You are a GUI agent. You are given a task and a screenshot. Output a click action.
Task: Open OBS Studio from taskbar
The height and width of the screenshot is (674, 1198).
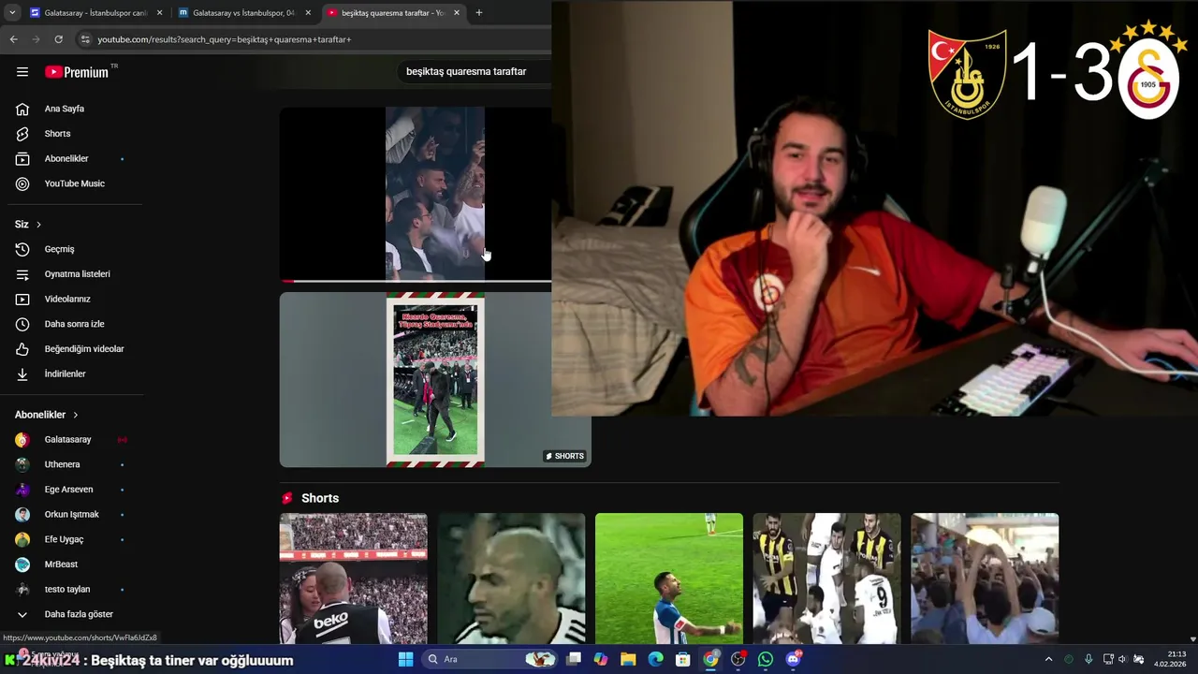[738, 659]
